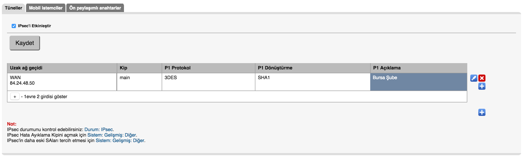Click Sistem: Gelişmiş: Diğer link on older-SAs line
This screenshot has height=156, width=523.
click(120, 141)
